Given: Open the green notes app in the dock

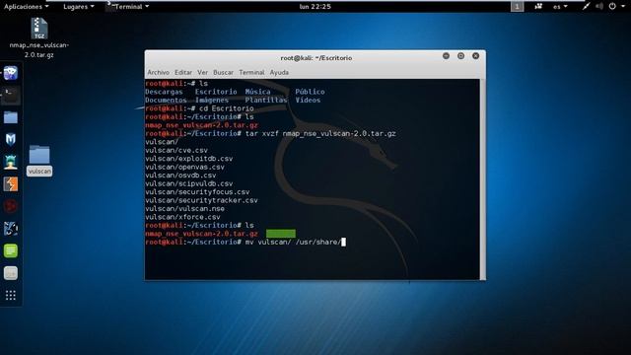Looking at the screenshot, I should 11,250.
